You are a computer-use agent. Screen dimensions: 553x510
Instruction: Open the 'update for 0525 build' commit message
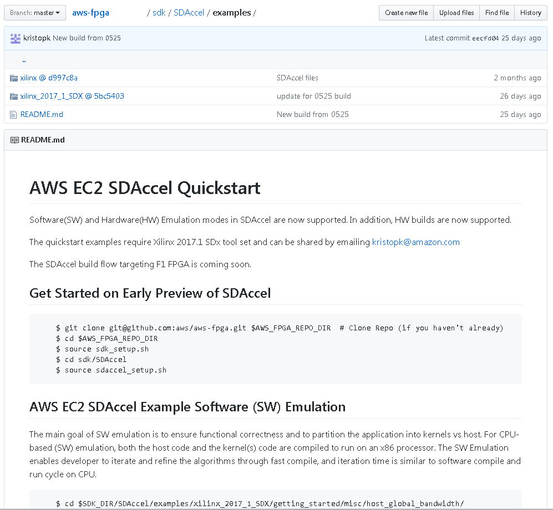click(x=313, y=96)
